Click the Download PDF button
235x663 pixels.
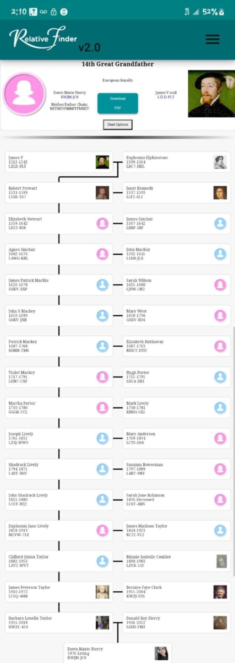point(117,103)
